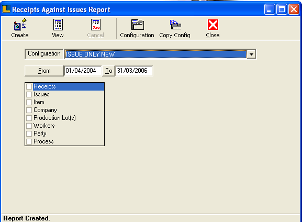This screenshot has width=302, height=222.
Task: Click the To date button
Action: pos(109,71)
